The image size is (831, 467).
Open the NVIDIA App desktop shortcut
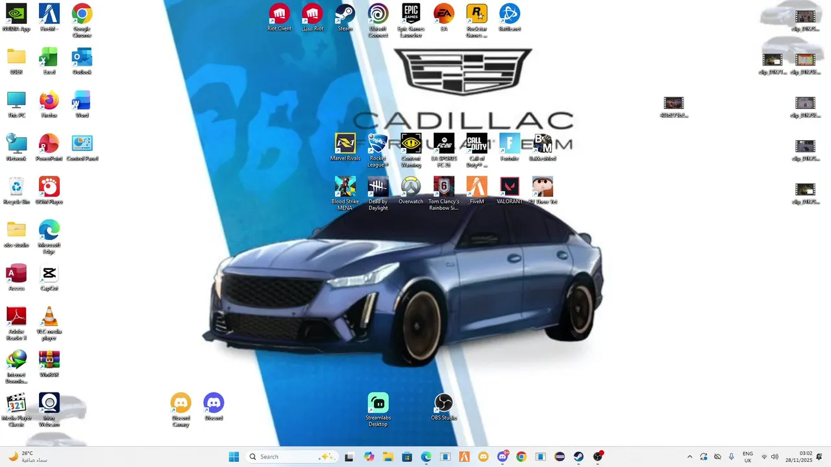coord(16,18)
